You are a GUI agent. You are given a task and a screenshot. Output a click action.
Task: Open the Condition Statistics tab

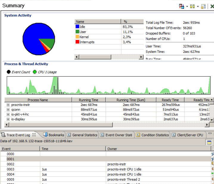[x=152, y=135]
